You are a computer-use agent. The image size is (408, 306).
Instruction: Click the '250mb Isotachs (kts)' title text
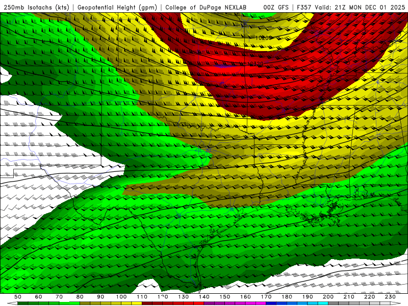click(x=36, y=7)
